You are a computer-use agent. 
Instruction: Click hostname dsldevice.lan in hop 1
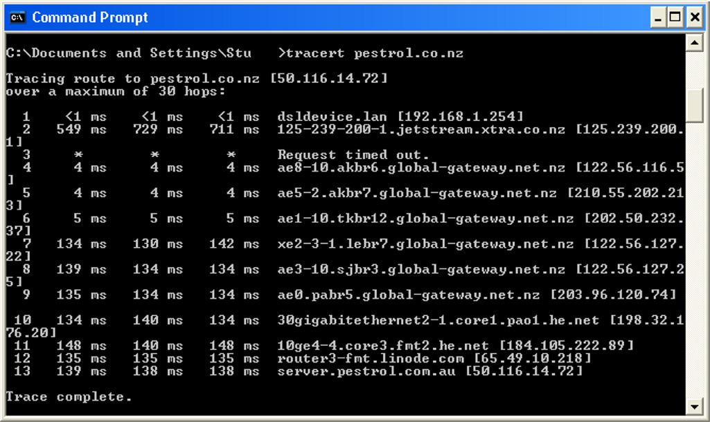point(332,117)
